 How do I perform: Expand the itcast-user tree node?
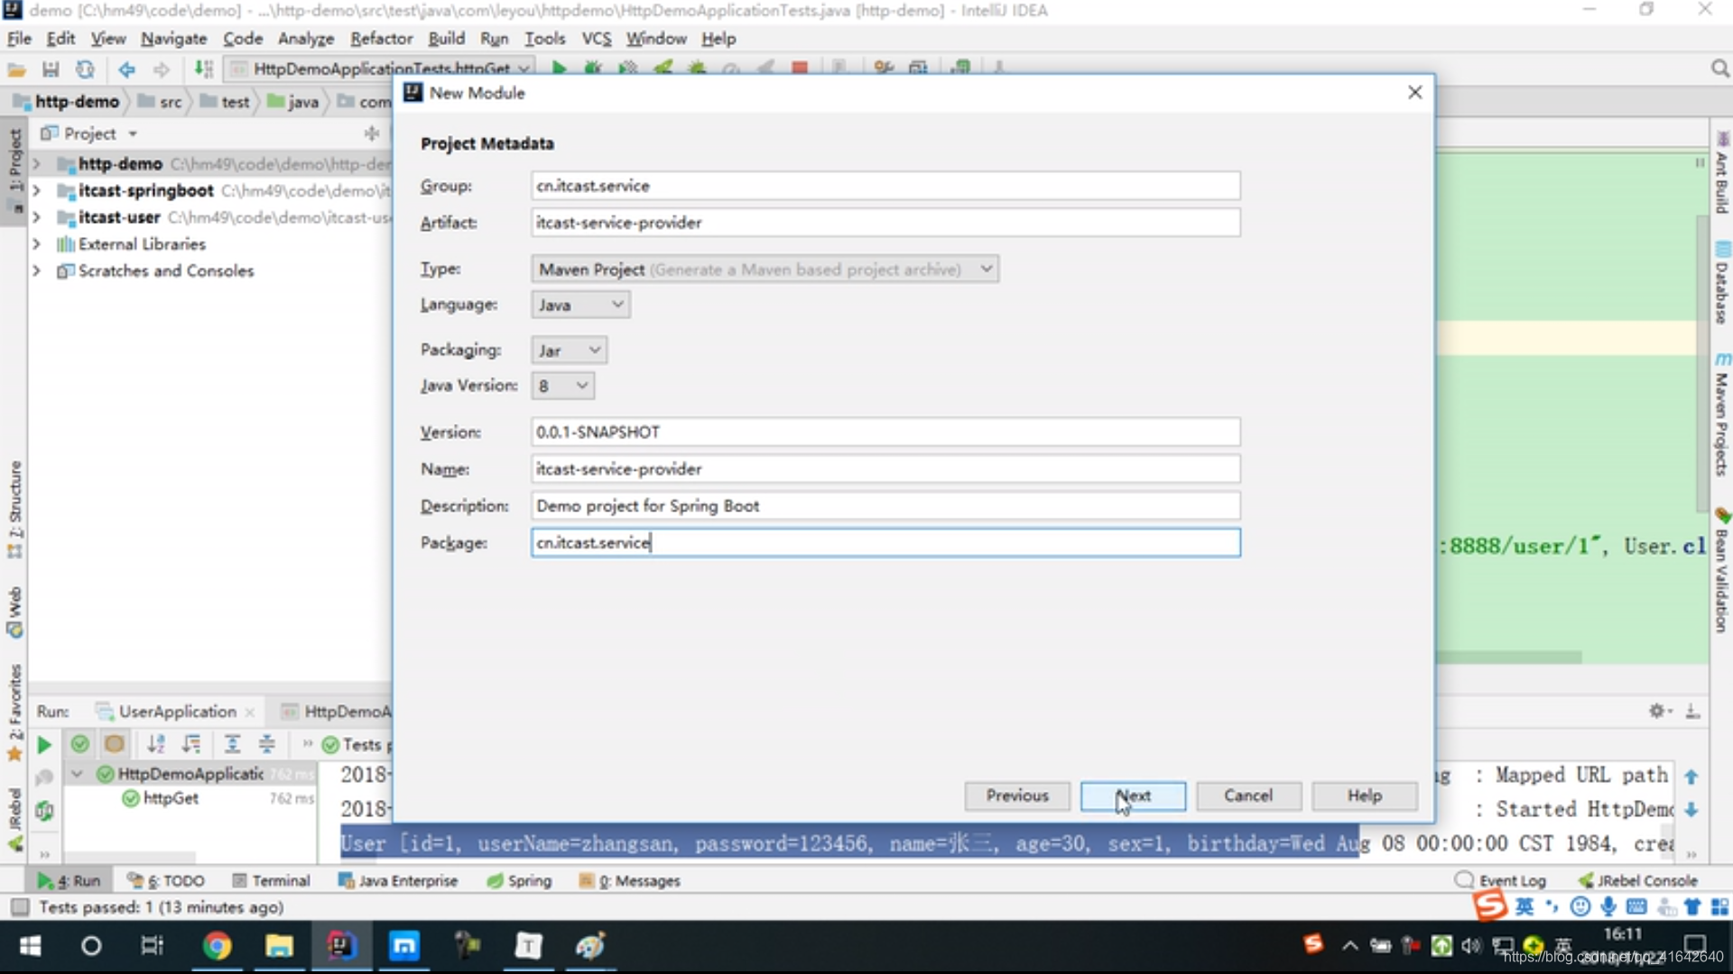[36, 217]
